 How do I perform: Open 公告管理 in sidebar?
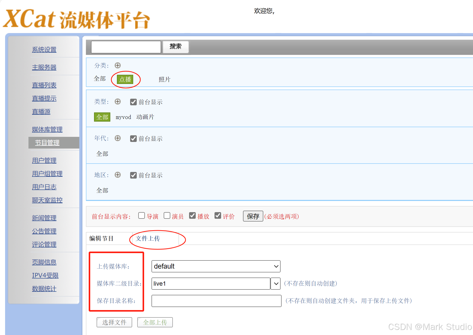coord(44,231)
